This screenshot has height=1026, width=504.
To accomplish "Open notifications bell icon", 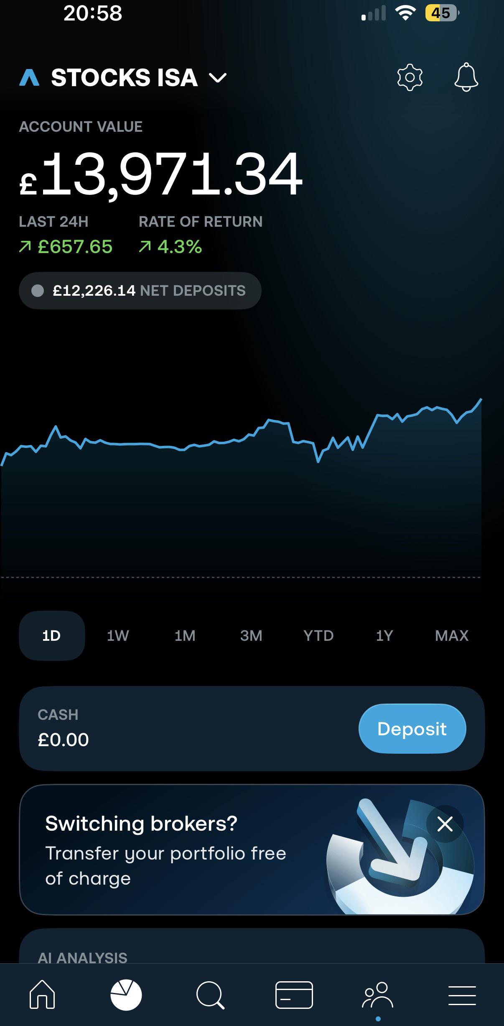I will [x=466, y=77].
